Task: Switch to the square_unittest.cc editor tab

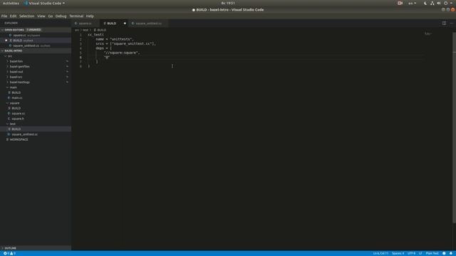Action: (149, 23)
